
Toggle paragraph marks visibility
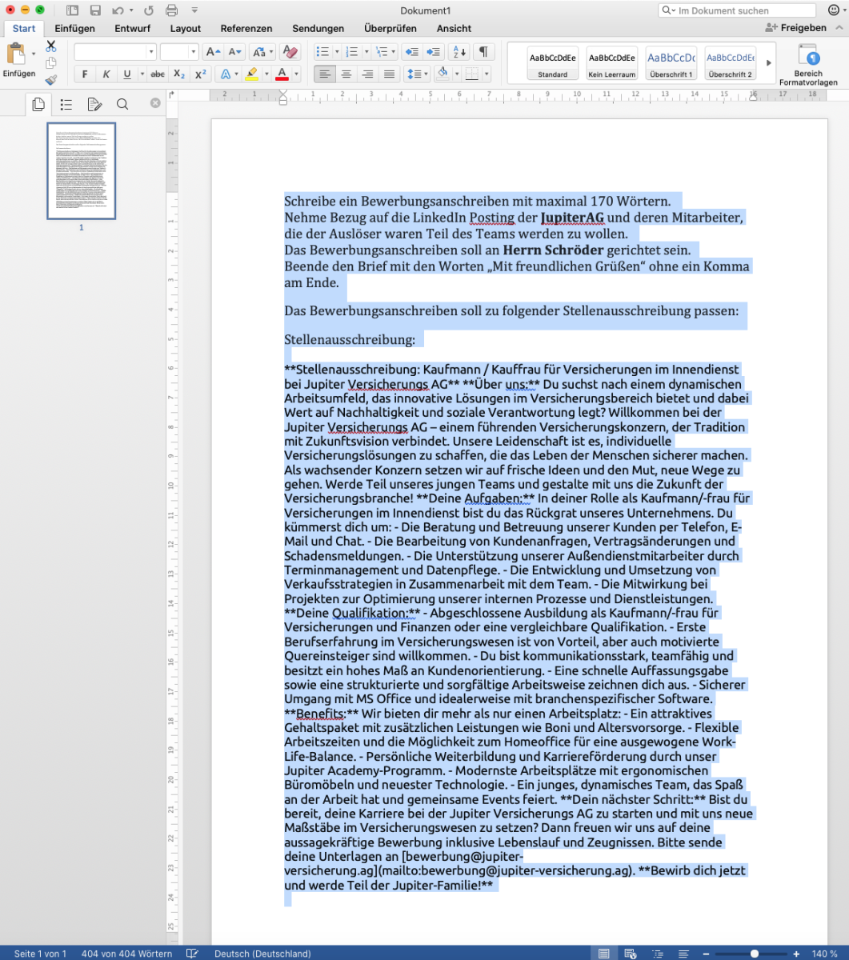(483, 52)
